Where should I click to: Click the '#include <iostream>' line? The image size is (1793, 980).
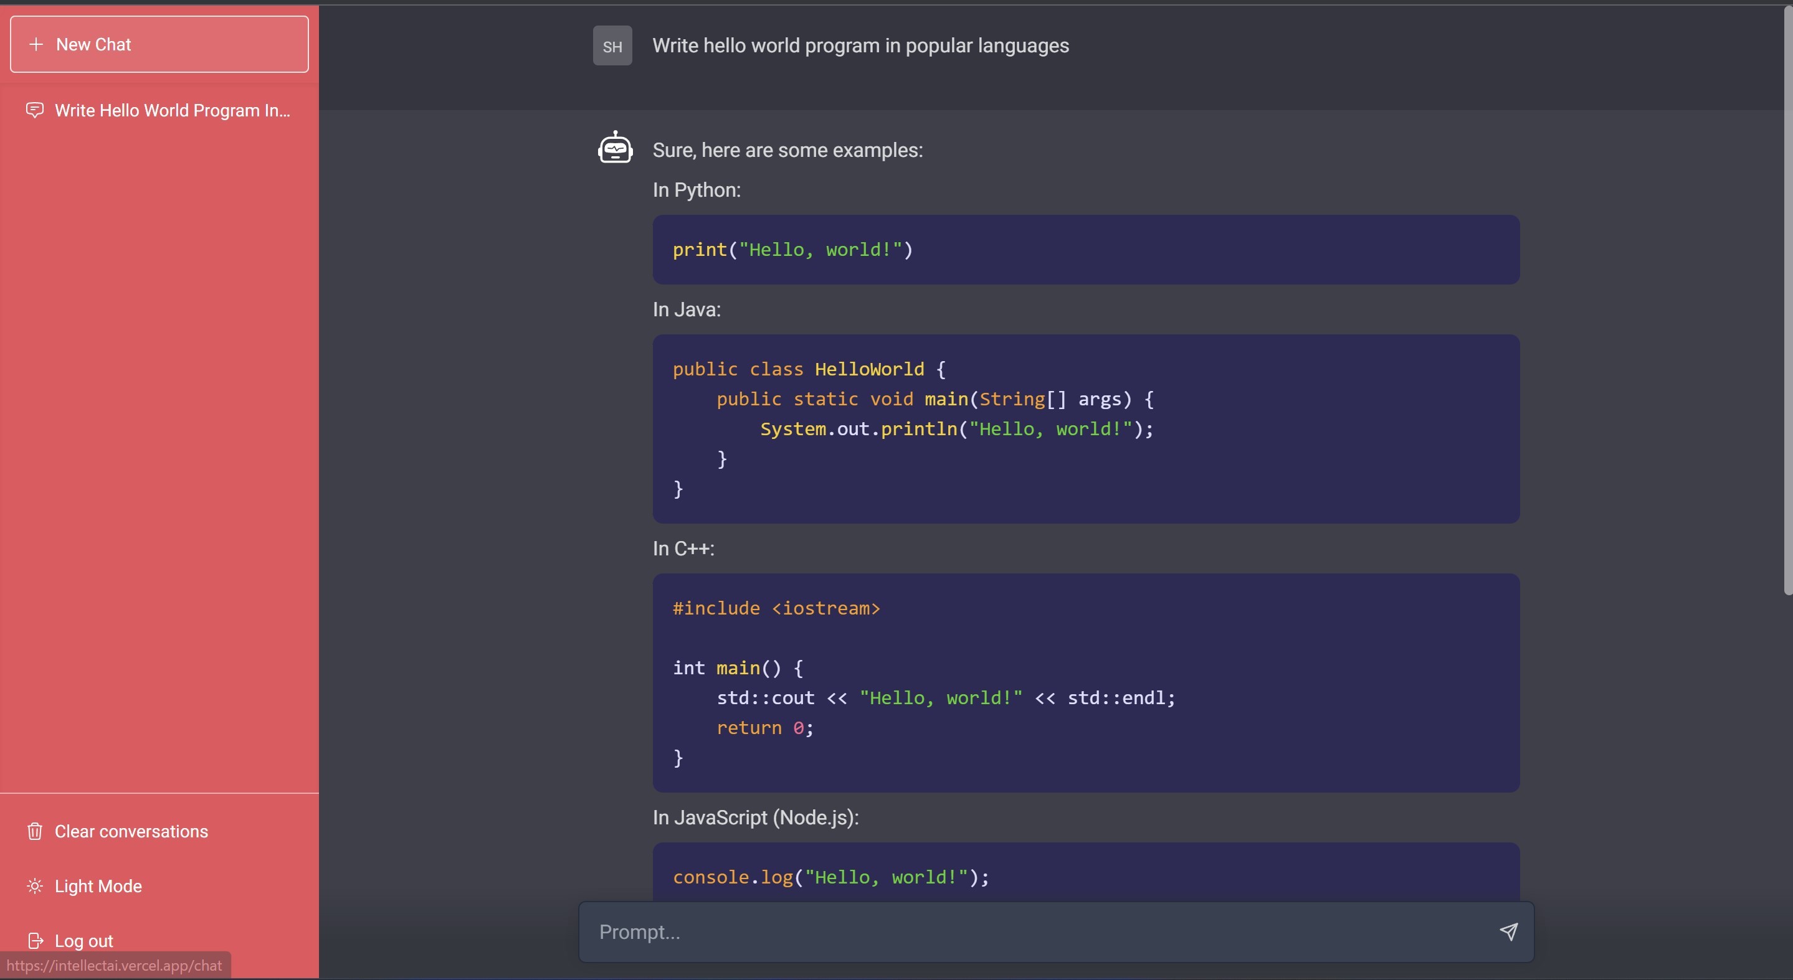pos(776,608)
